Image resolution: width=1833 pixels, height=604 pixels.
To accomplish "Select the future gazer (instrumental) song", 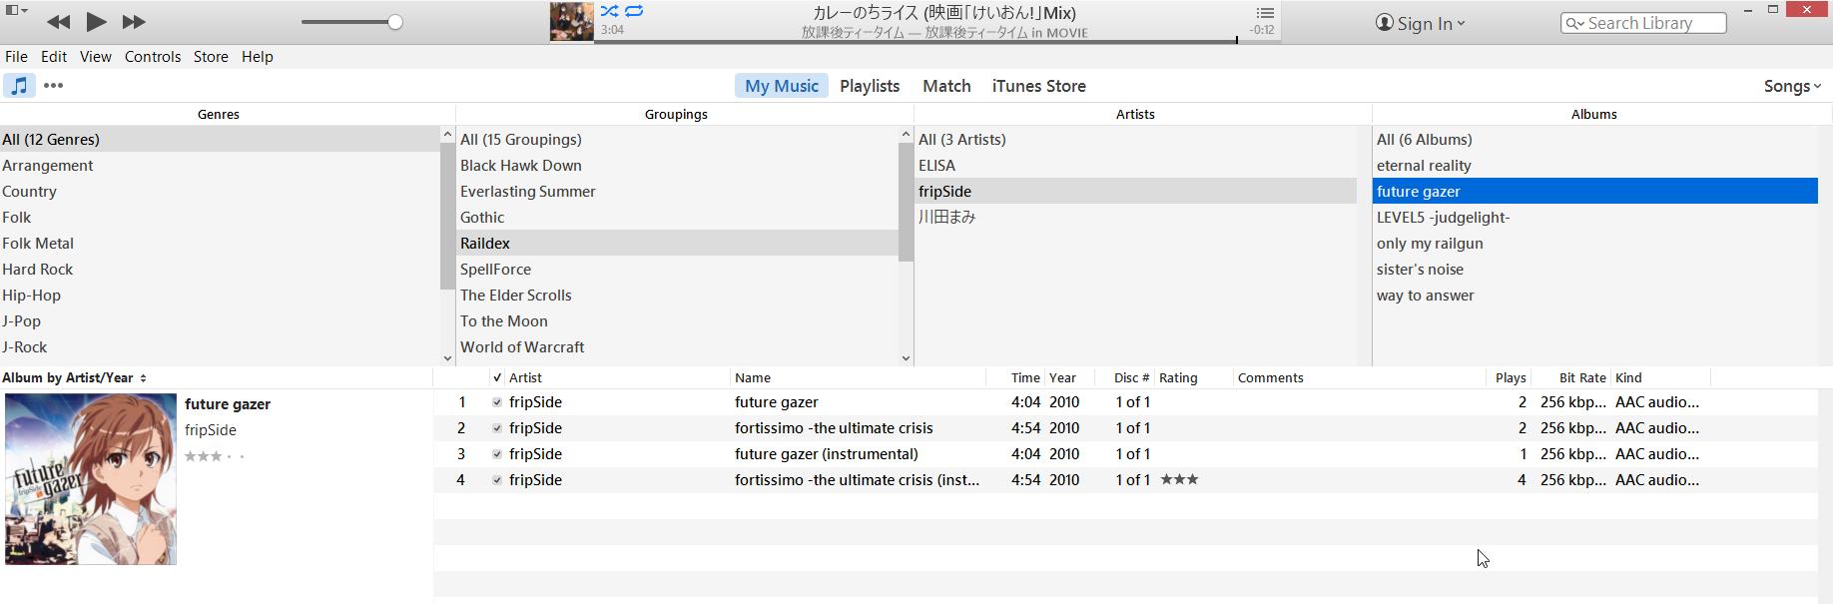I will click(827, 454).
